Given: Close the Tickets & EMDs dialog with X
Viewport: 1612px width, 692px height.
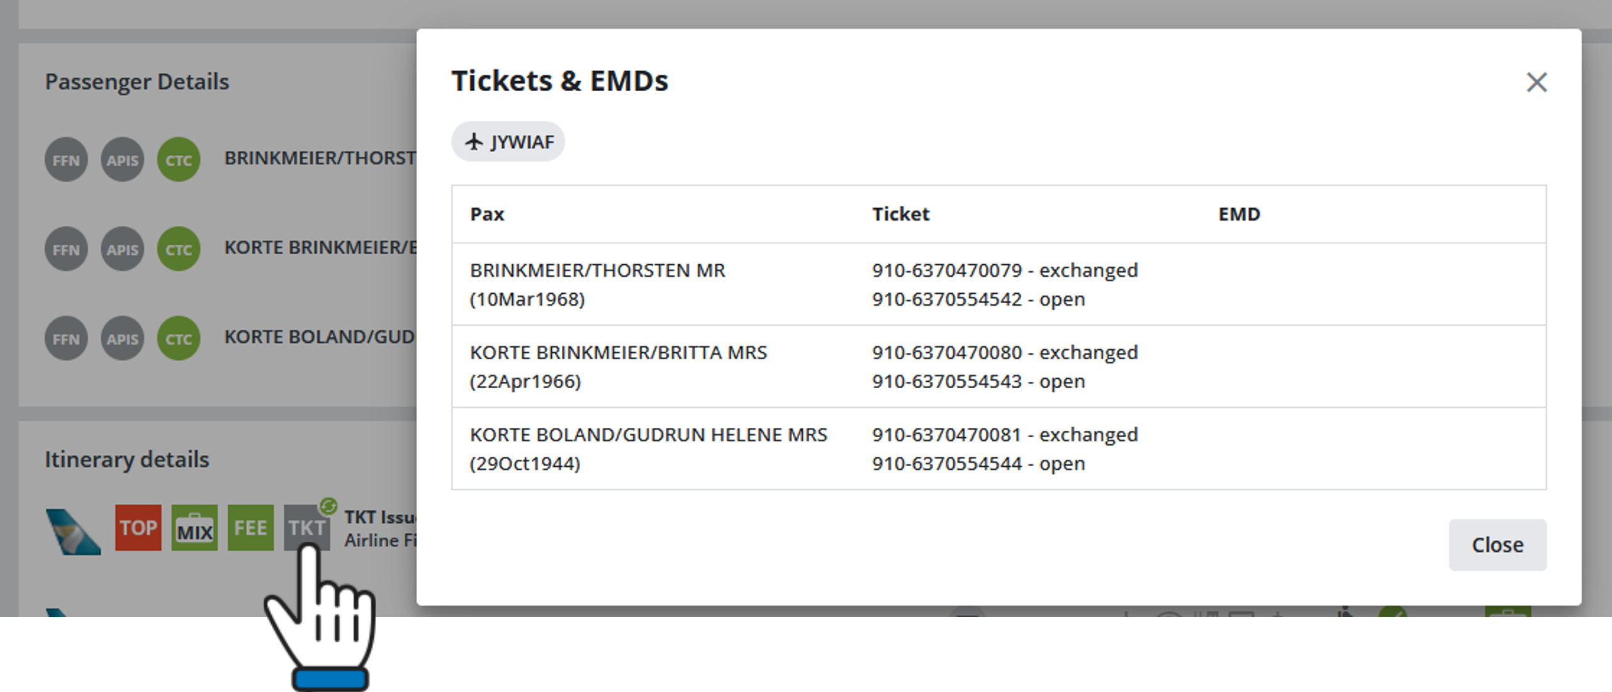Looking at the screenshot, I should [1536, 82].
